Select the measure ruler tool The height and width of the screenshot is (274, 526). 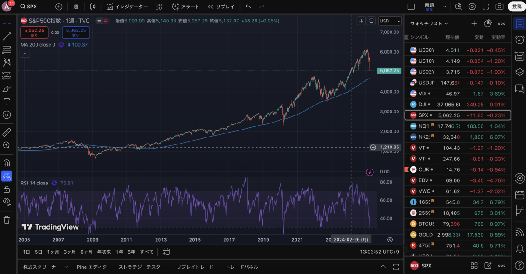(x=7, y=132)
